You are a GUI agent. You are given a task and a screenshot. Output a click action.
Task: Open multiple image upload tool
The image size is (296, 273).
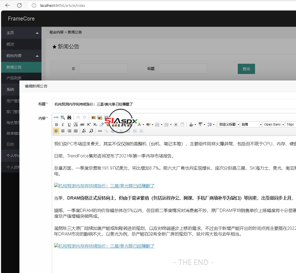coord(100,117)
